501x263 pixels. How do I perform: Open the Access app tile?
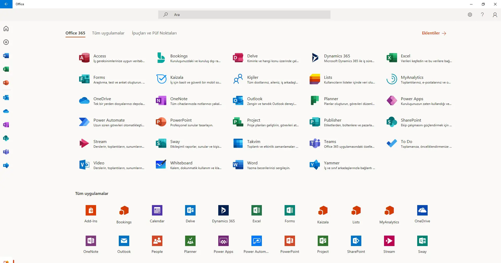tap(84, 58)
